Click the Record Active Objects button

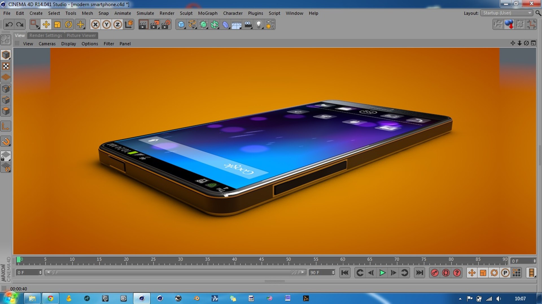pyautogui.click(x=435, y=273)
